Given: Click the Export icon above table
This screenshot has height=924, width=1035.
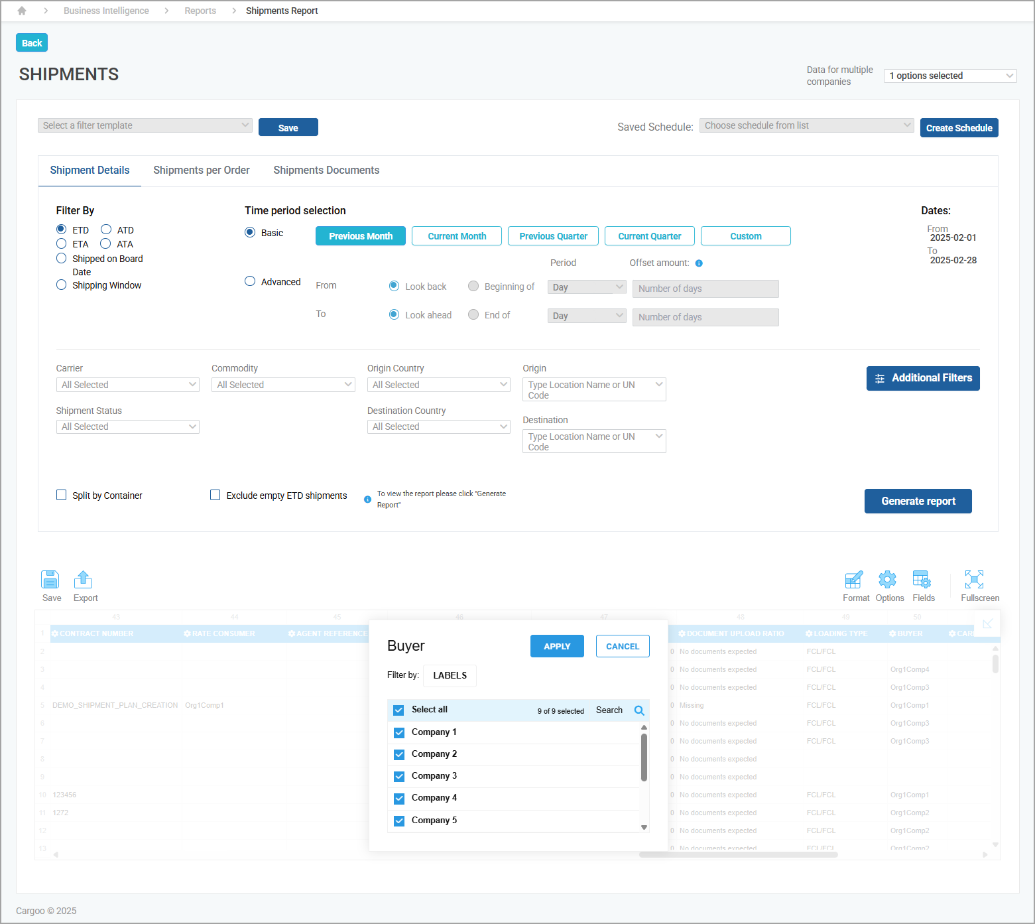Looking at the screenshot, I should 84,580.
